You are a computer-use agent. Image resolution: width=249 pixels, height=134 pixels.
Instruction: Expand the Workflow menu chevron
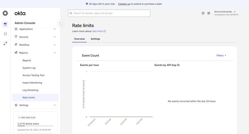(x=55, y=45)
